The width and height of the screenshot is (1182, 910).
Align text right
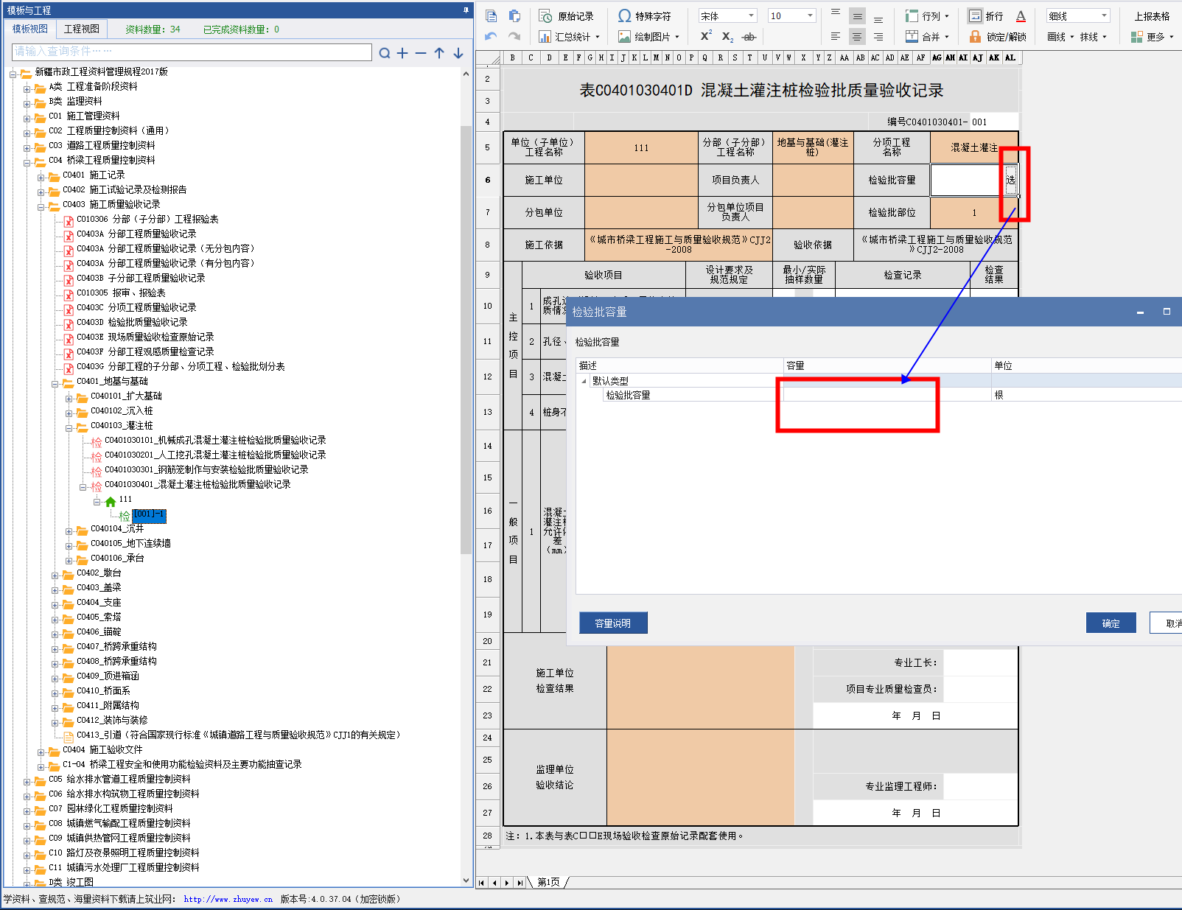click(878, 36)
